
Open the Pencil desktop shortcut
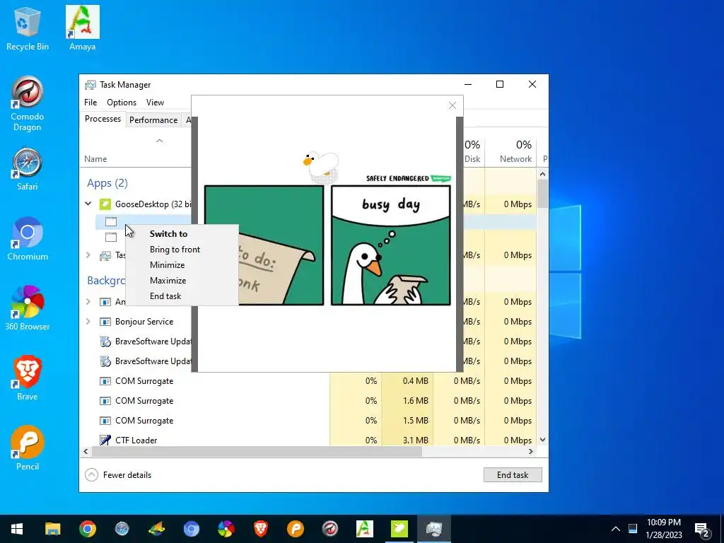(28, 448)
